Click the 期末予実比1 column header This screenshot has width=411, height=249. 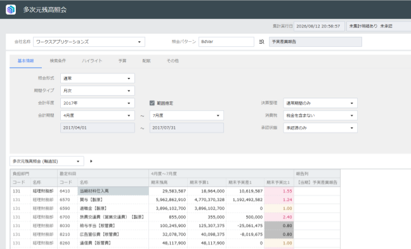279,182
